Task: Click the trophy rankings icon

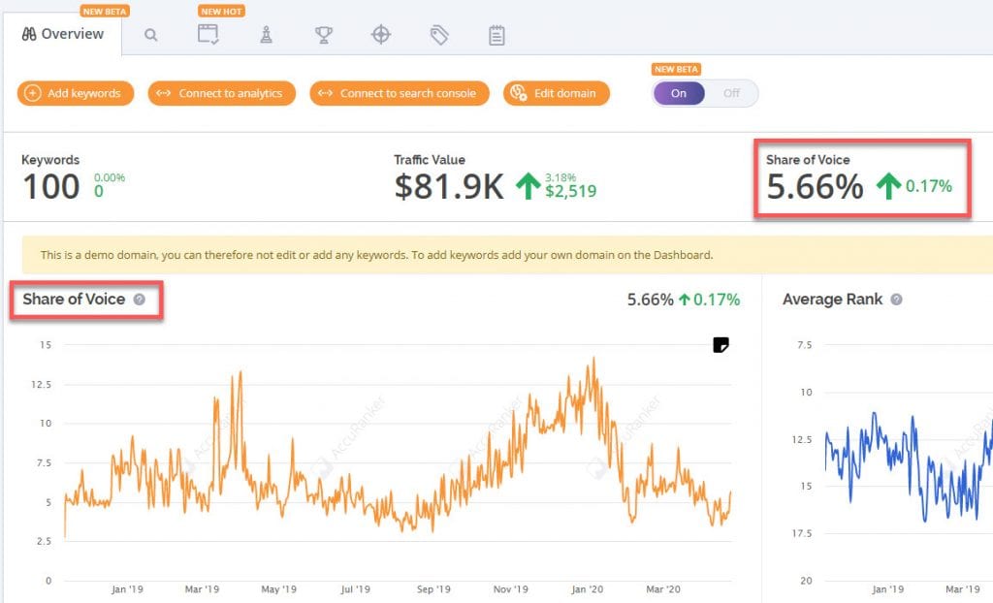Action: pos(323,34)
